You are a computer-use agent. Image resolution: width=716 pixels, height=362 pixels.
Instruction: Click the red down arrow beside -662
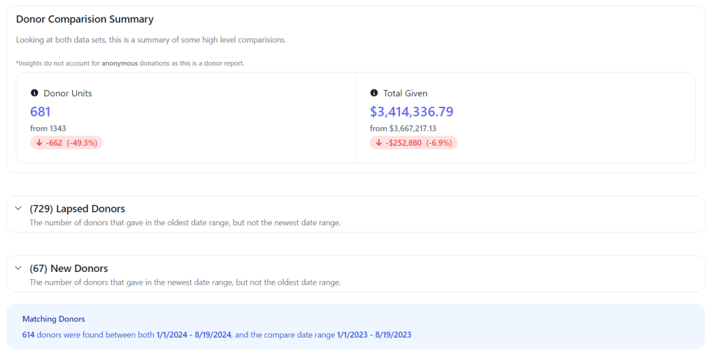coord(39,142)
